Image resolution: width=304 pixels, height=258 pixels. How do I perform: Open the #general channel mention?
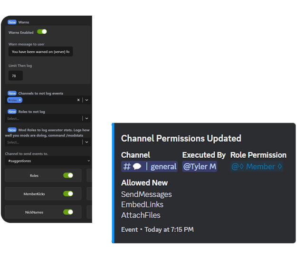coord(150,166)
